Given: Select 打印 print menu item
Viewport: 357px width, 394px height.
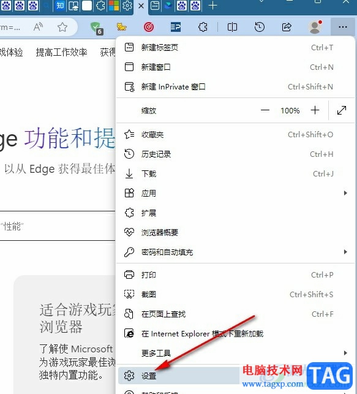Looking at the screenshot, I should point(235,275).
